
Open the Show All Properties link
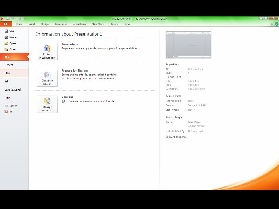[x=176, y=137]
